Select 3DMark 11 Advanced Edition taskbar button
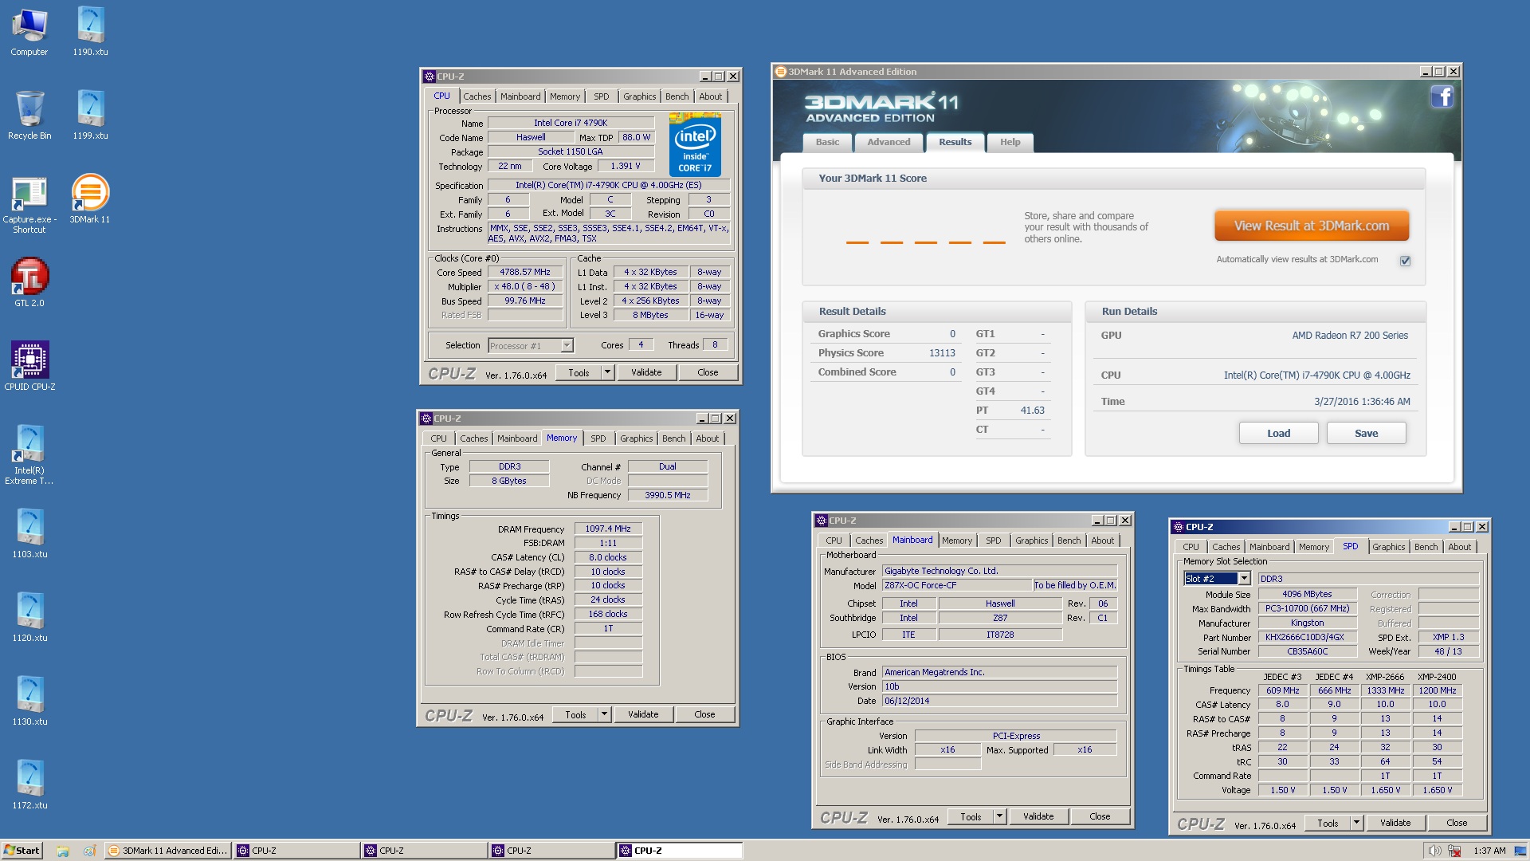Viewport: 1530px width, 861px height. [168, 851]
